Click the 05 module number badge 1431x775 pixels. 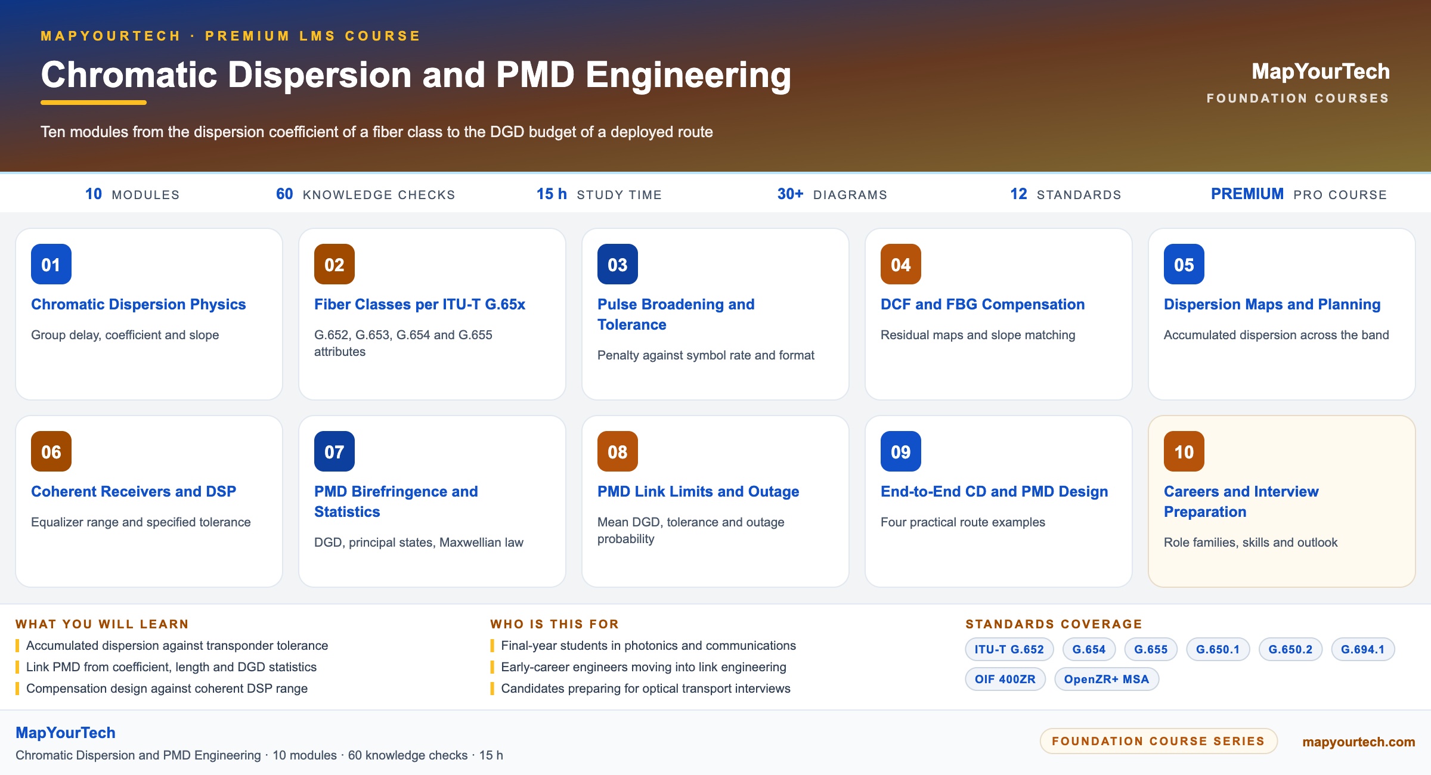[x=1184, y=264]
